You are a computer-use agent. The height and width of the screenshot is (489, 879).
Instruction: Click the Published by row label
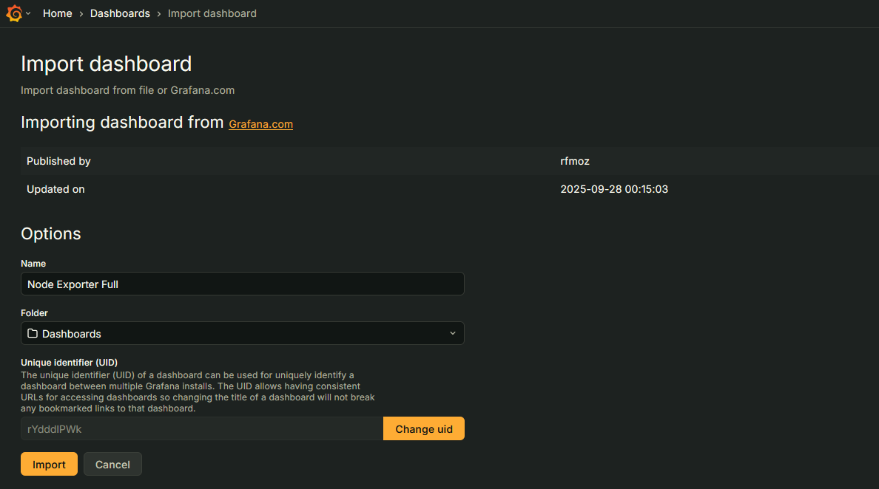(x=58, y=161)
